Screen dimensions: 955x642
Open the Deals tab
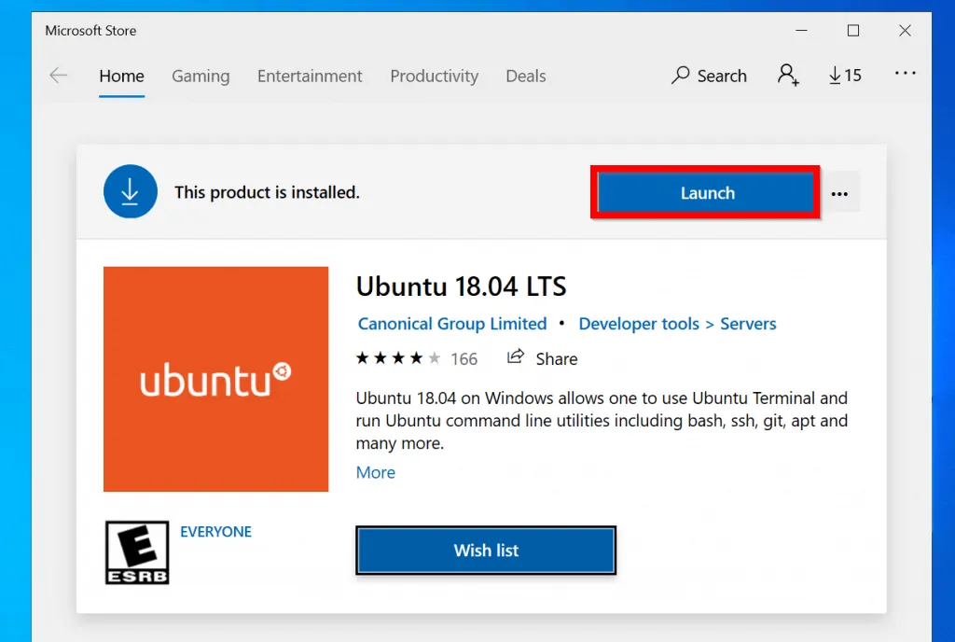526,77
